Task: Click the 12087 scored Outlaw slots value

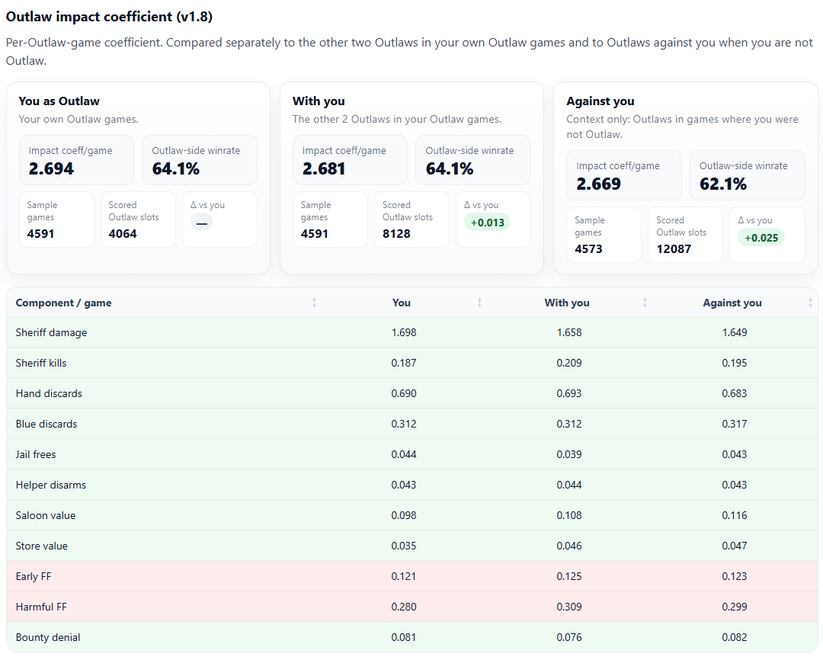Action: [x=674, y=249]
